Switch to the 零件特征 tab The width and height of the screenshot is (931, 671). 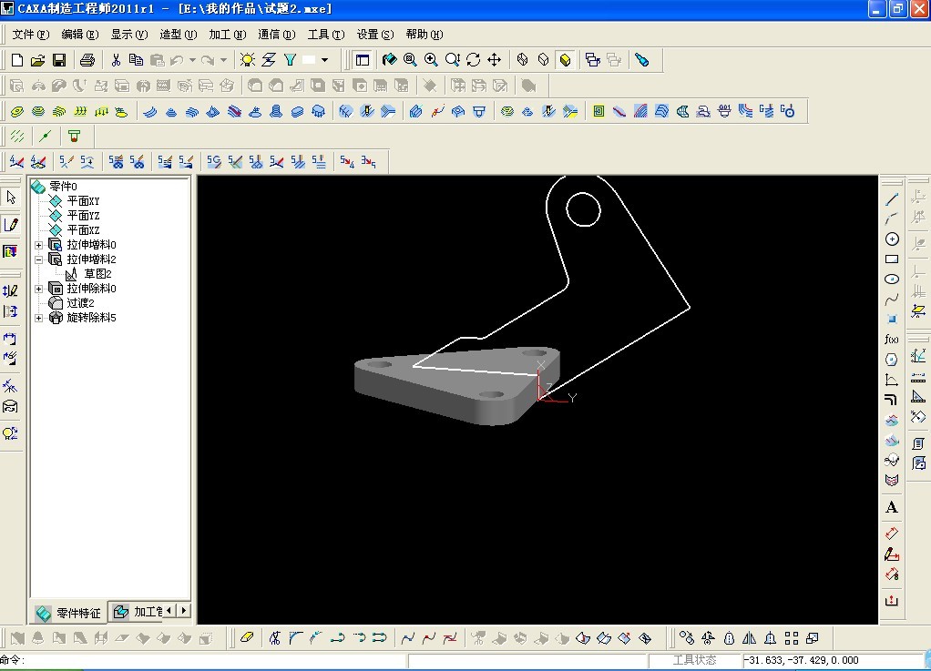[x=68, y=613]
